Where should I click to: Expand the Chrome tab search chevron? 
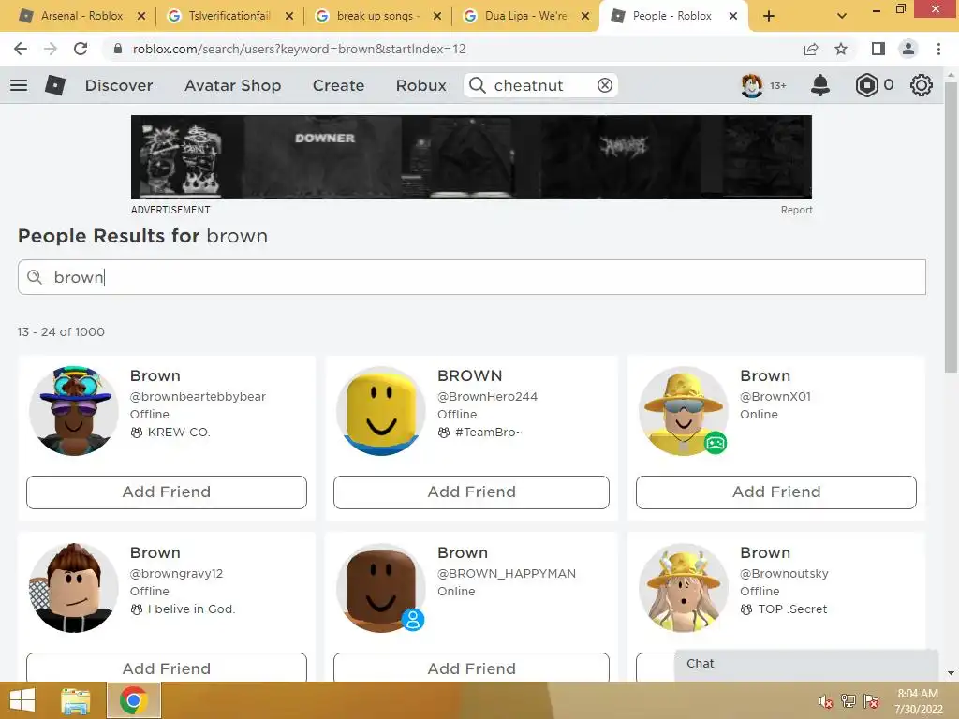pyautogui.click(x=842, y=17)
